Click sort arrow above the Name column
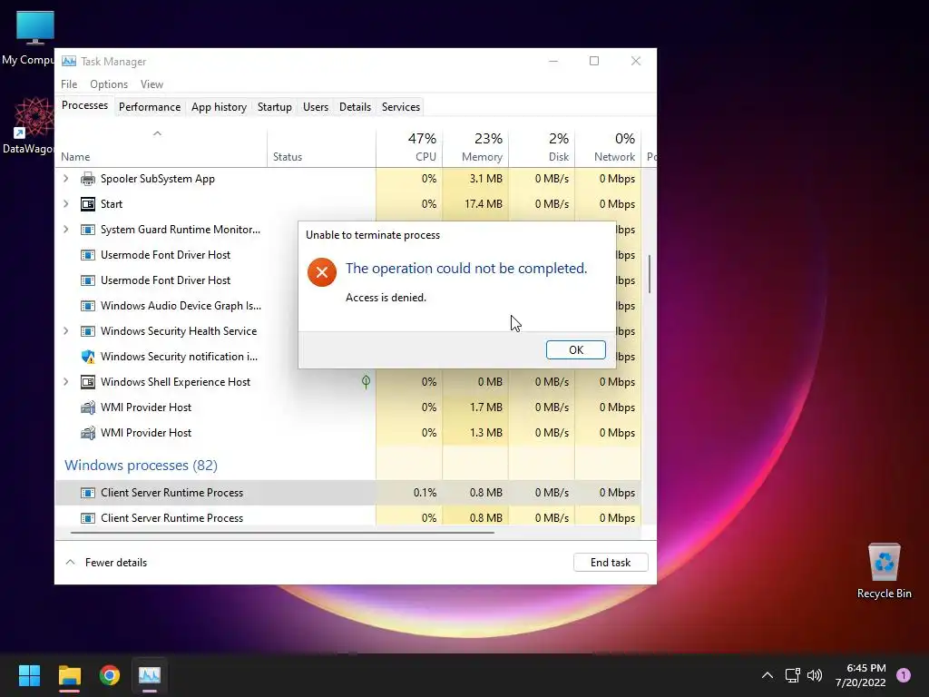The width and height of the screenshot is (929, 697). pyautogui.click(x=157, y=133)
